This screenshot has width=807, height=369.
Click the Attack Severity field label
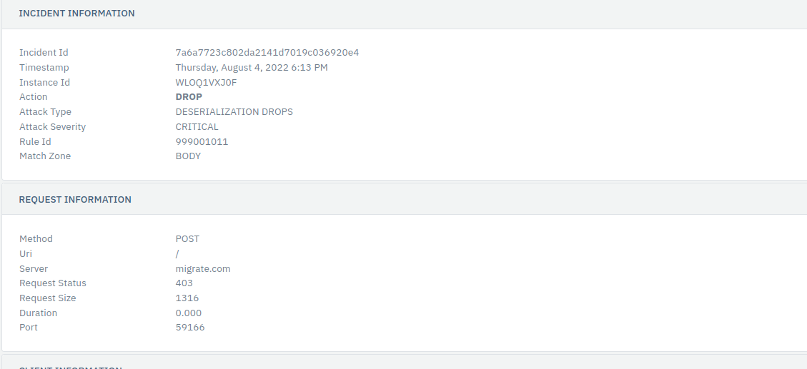pos(52,126)
